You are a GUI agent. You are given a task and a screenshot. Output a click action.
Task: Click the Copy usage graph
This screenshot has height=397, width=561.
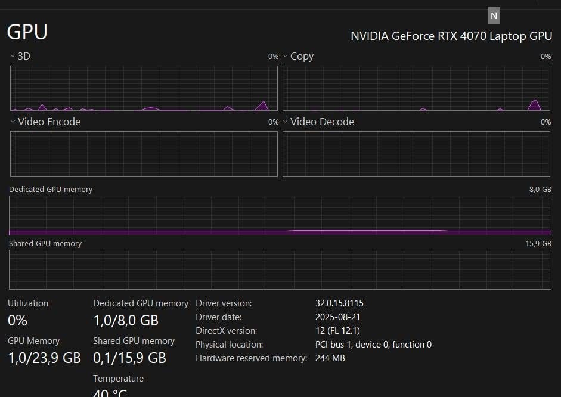(x=416, y=88)
